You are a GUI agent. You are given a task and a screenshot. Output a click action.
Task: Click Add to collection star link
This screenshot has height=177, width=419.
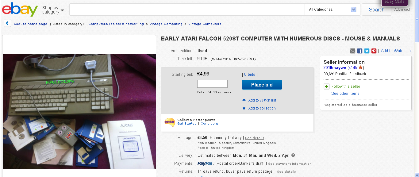pos(262,108)
